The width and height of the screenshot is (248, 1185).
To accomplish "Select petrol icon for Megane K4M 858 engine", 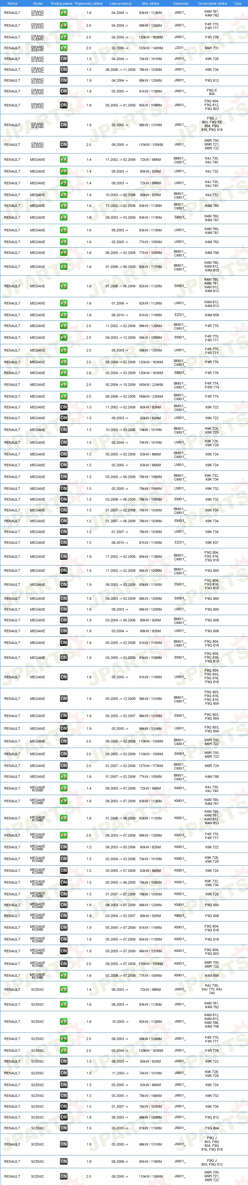I will tap(63, 315).
